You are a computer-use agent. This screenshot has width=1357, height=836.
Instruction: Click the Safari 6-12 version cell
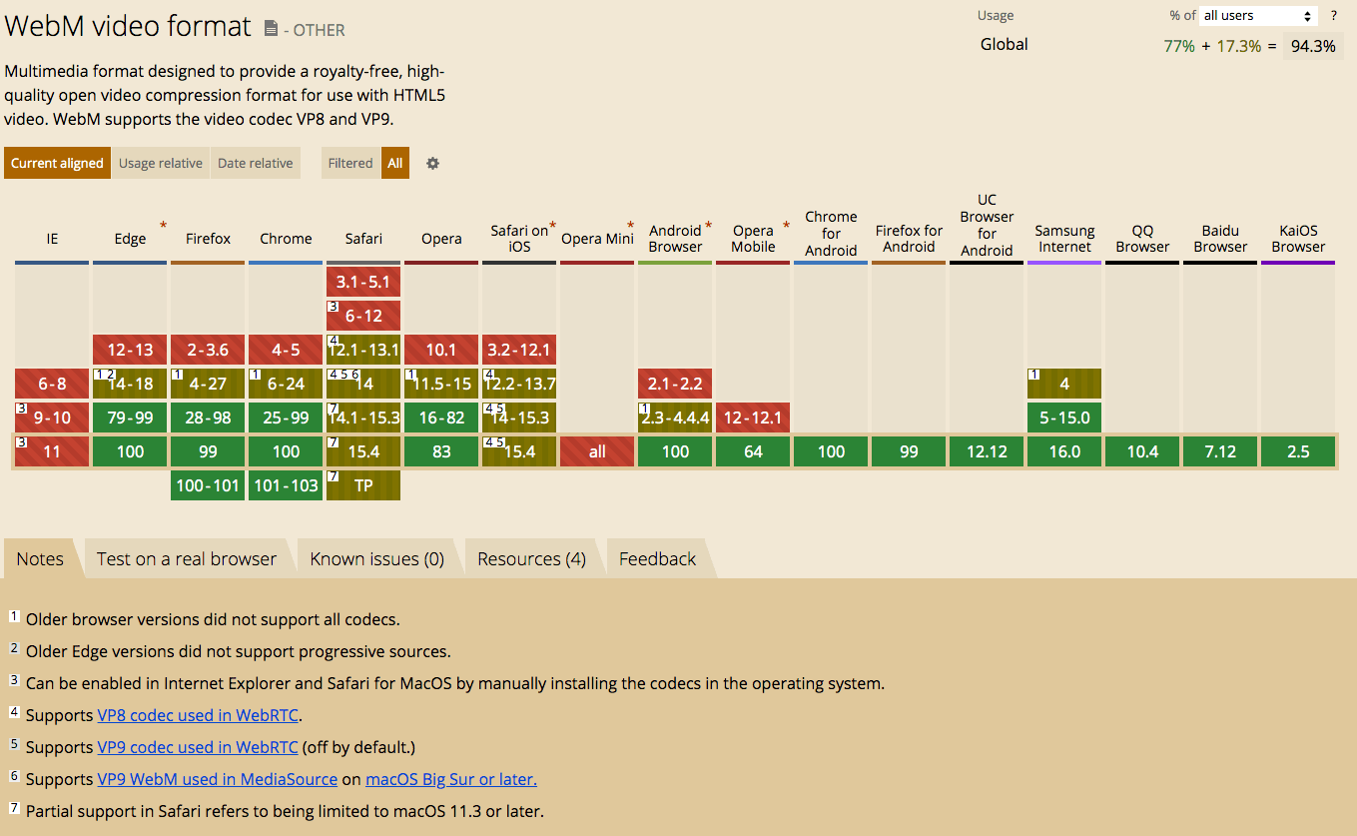(363, 316)
